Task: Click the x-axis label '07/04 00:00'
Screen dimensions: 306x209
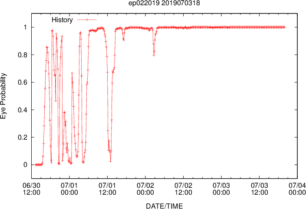Action: pyautogui.click(x=297, y=189)
